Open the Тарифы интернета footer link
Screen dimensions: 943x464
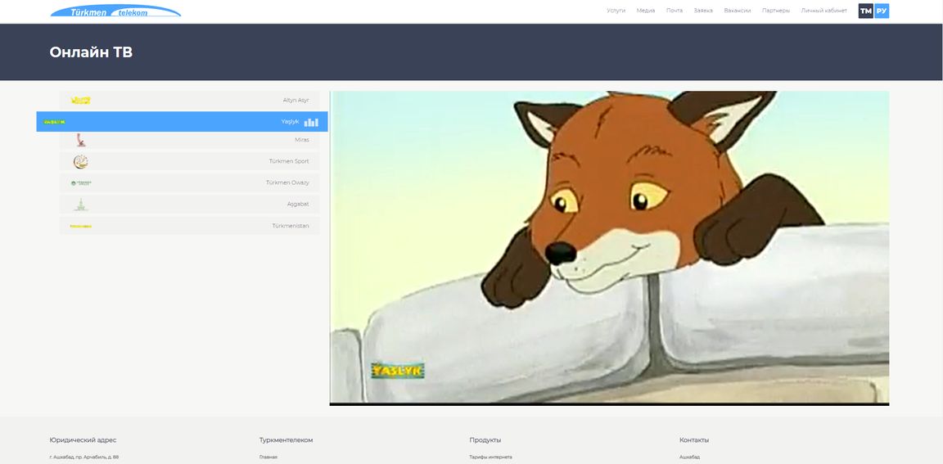(x=490, y=457)
